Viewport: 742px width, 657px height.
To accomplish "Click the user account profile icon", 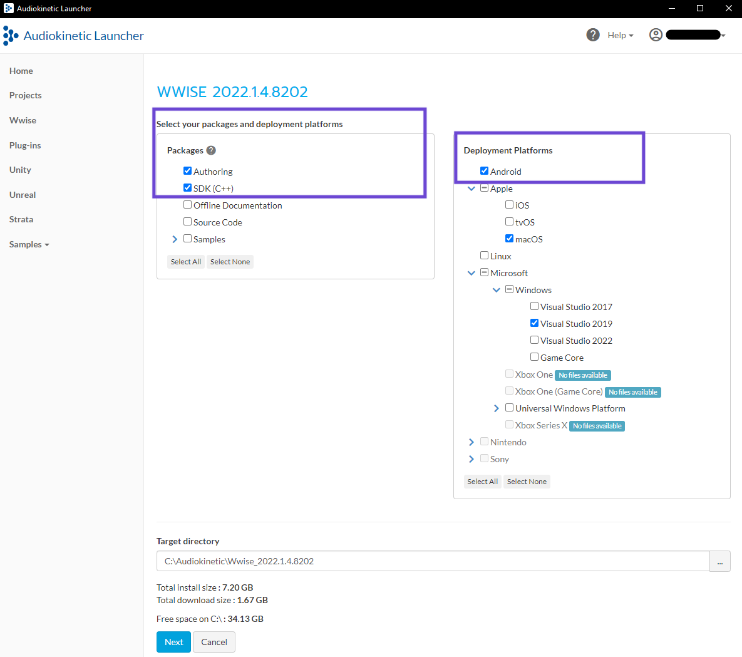I will (655, 34).
